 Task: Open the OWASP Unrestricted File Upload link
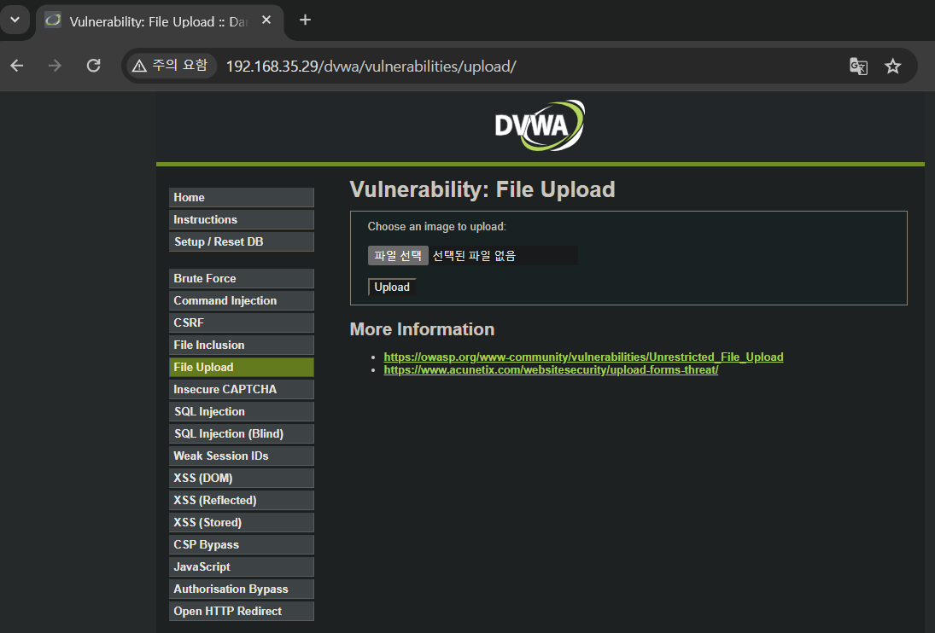click(583, 357)
